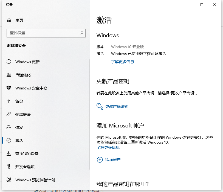Click the Windows Update refresh arrows icon
The image size is (223, 192).
tap(9, 62)
